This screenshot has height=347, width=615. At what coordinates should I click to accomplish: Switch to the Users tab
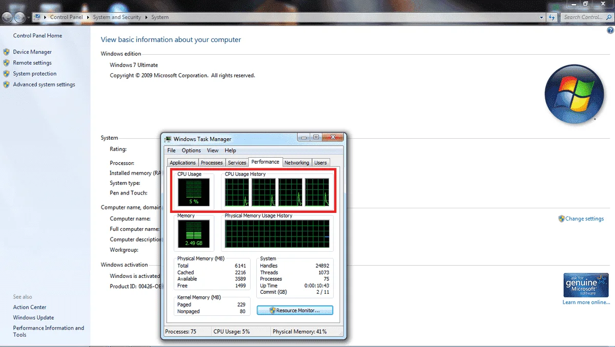321,163
